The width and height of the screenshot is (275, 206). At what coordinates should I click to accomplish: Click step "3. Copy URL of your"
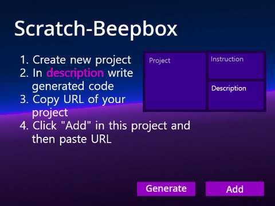[x=73, y=100]
